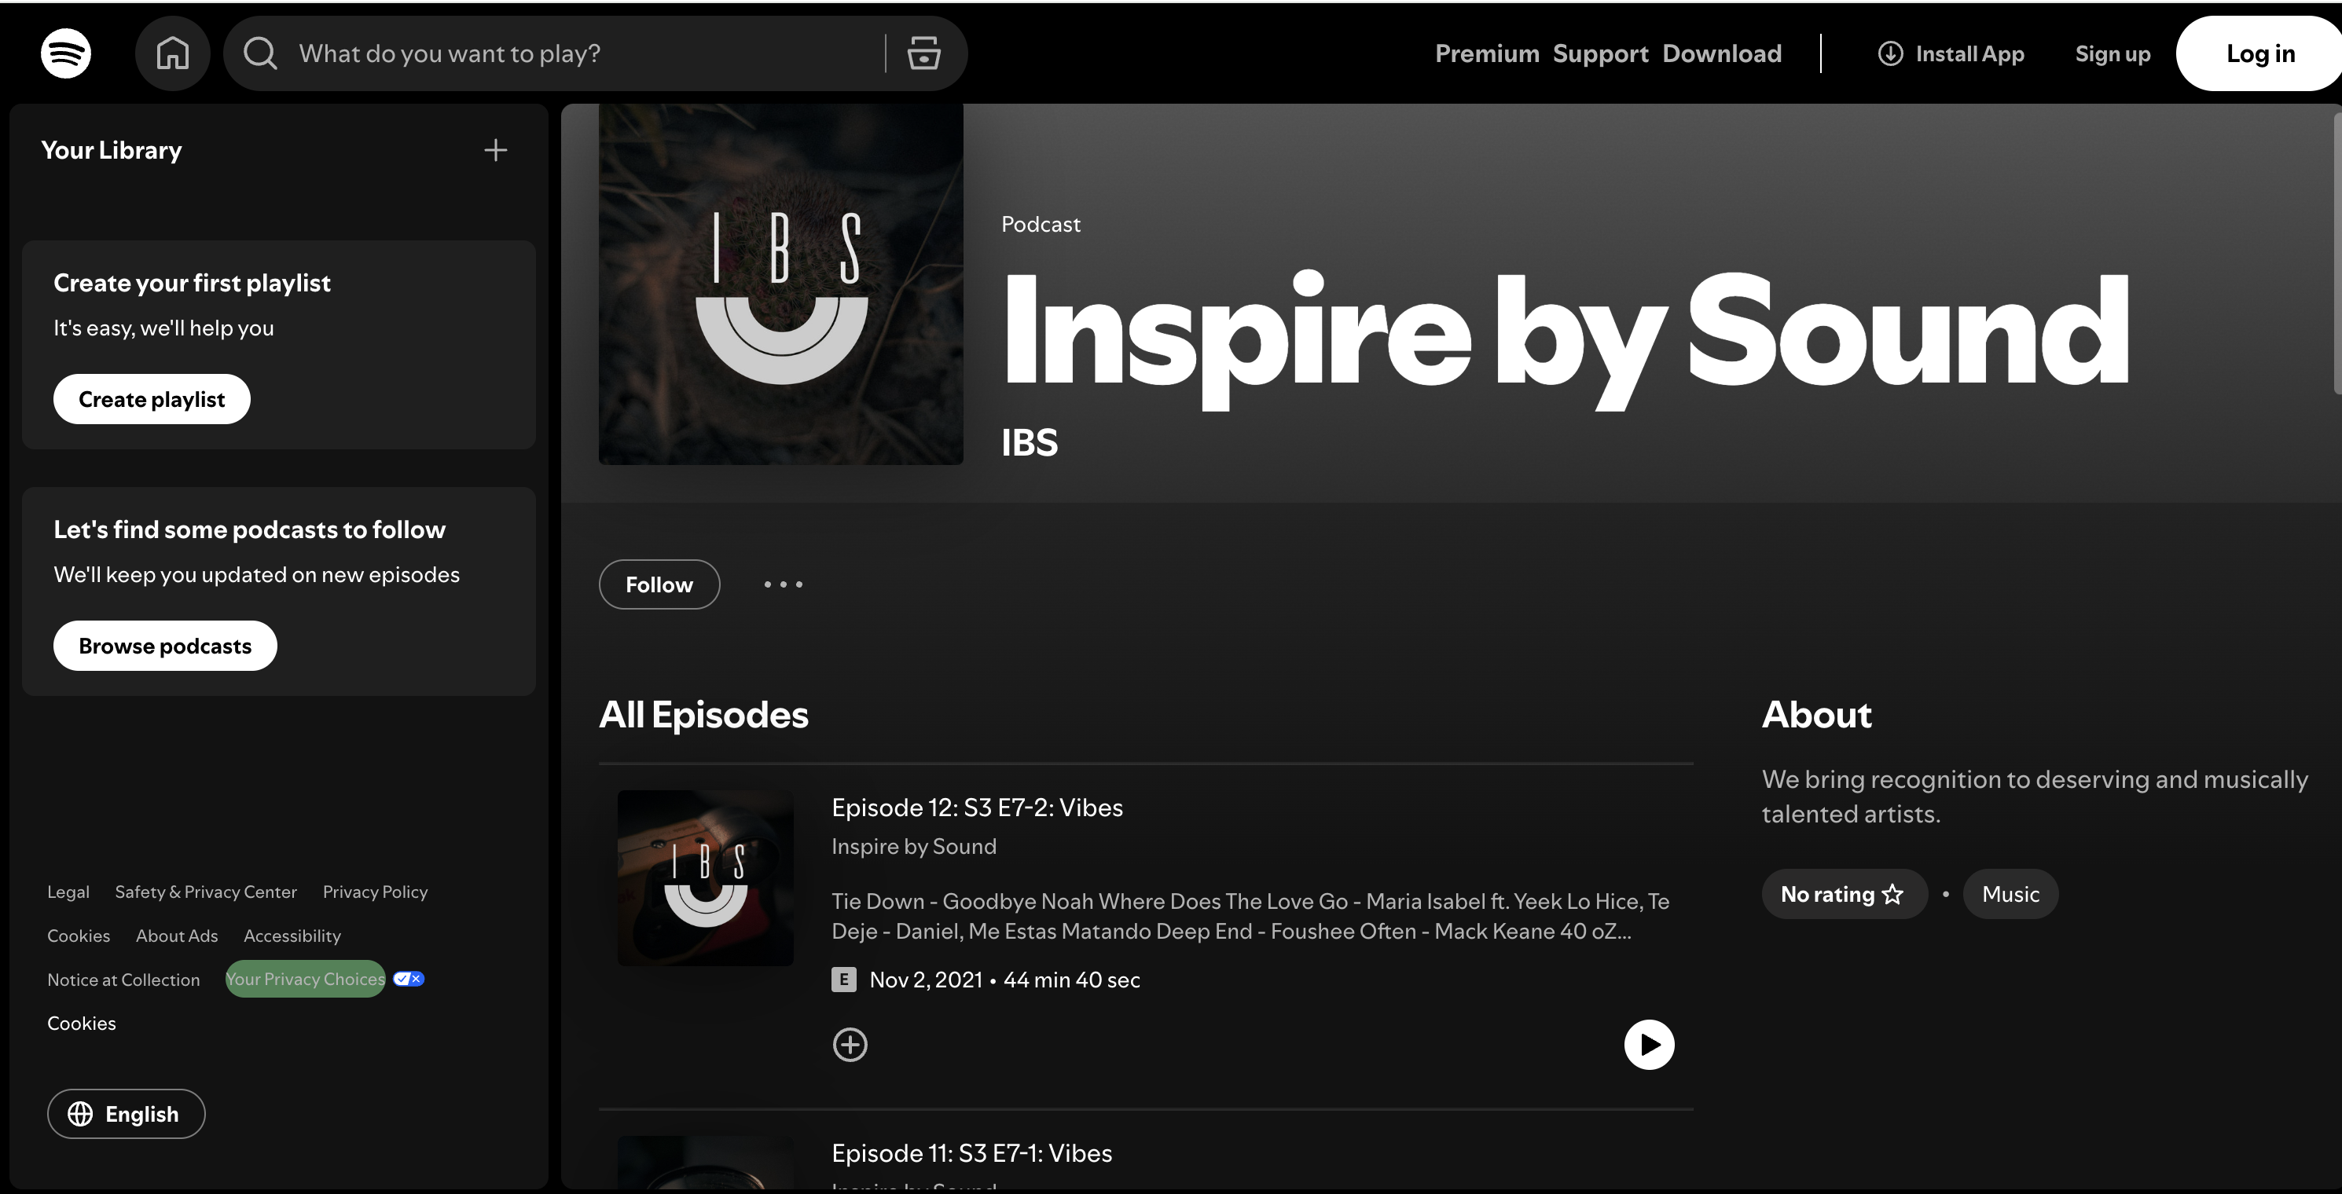
Task: Click the No rating button
Action: click(1844, 894)
